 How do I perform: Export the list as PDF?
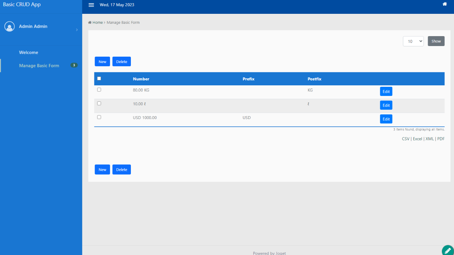(x=441, y=139)
